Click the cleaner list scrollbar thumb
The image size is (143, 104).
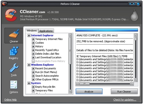coord(70,51)
